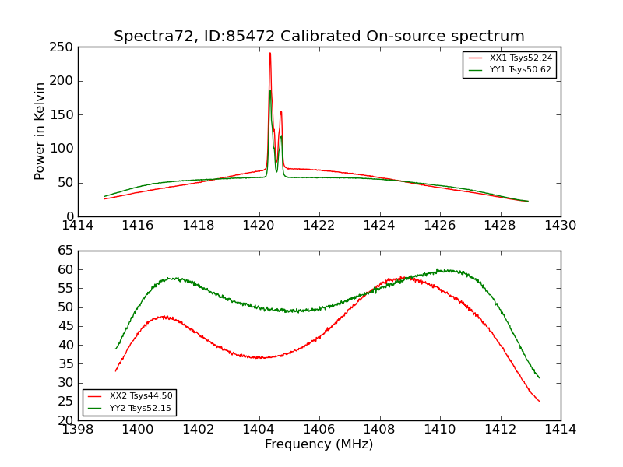623x467 pixels.
Task: Click the x-axis tick label 1424 in top plot
Action: (x=379, y=226)
